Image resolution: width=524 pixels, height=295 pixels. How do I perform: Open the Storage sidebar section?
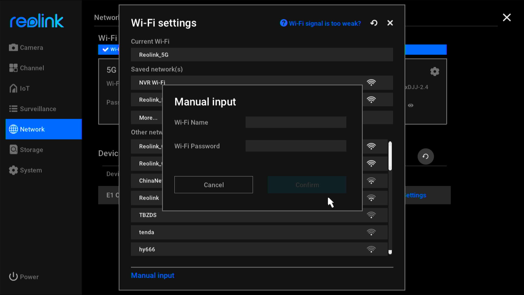(x=44, y=150)
